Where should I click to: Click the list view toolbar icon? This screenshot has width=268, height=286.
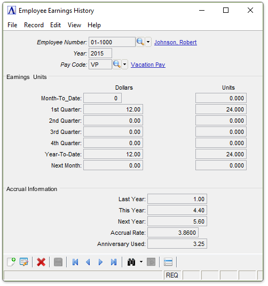point(168,262)
